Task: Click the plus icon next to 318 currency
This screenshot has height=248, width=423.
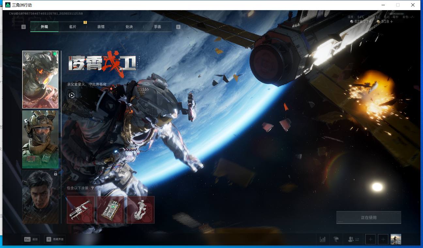Action: point(392,22)
